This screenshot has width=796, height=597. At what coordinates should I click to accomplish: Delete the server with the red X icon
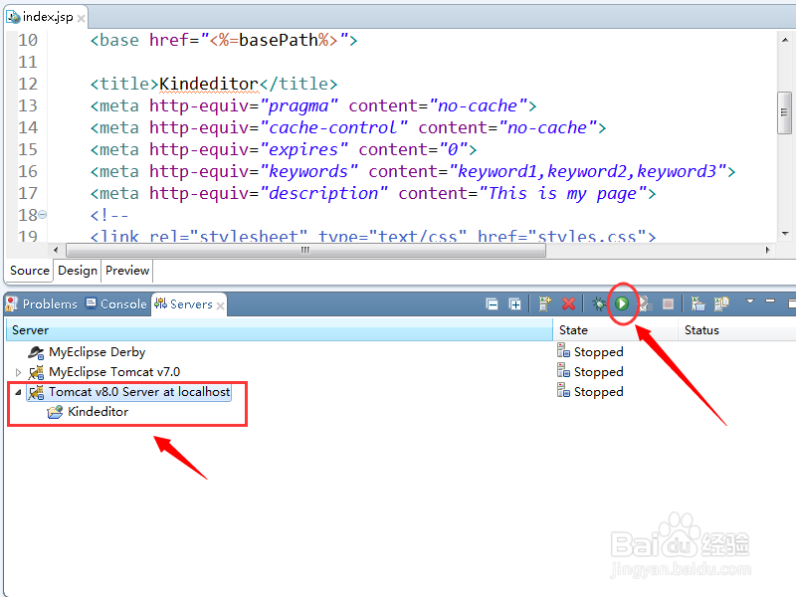[568, 303]
